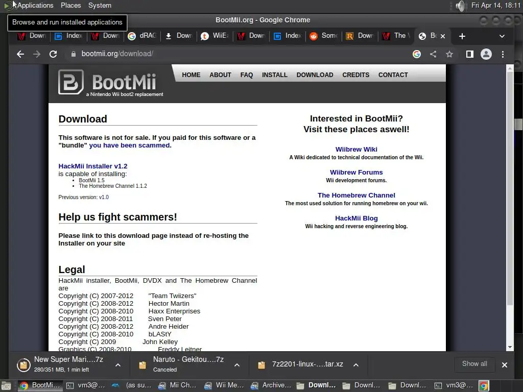The height and width of the screenshot is (392, 523).
Task: Reload the BootMii page
Action: (x=53, y=54)
